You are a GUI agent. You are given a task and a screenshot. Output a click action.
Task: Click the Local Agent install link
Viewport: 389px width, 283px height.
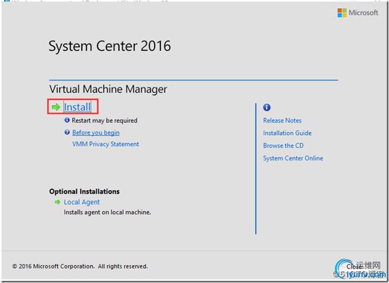coord(82,202)
